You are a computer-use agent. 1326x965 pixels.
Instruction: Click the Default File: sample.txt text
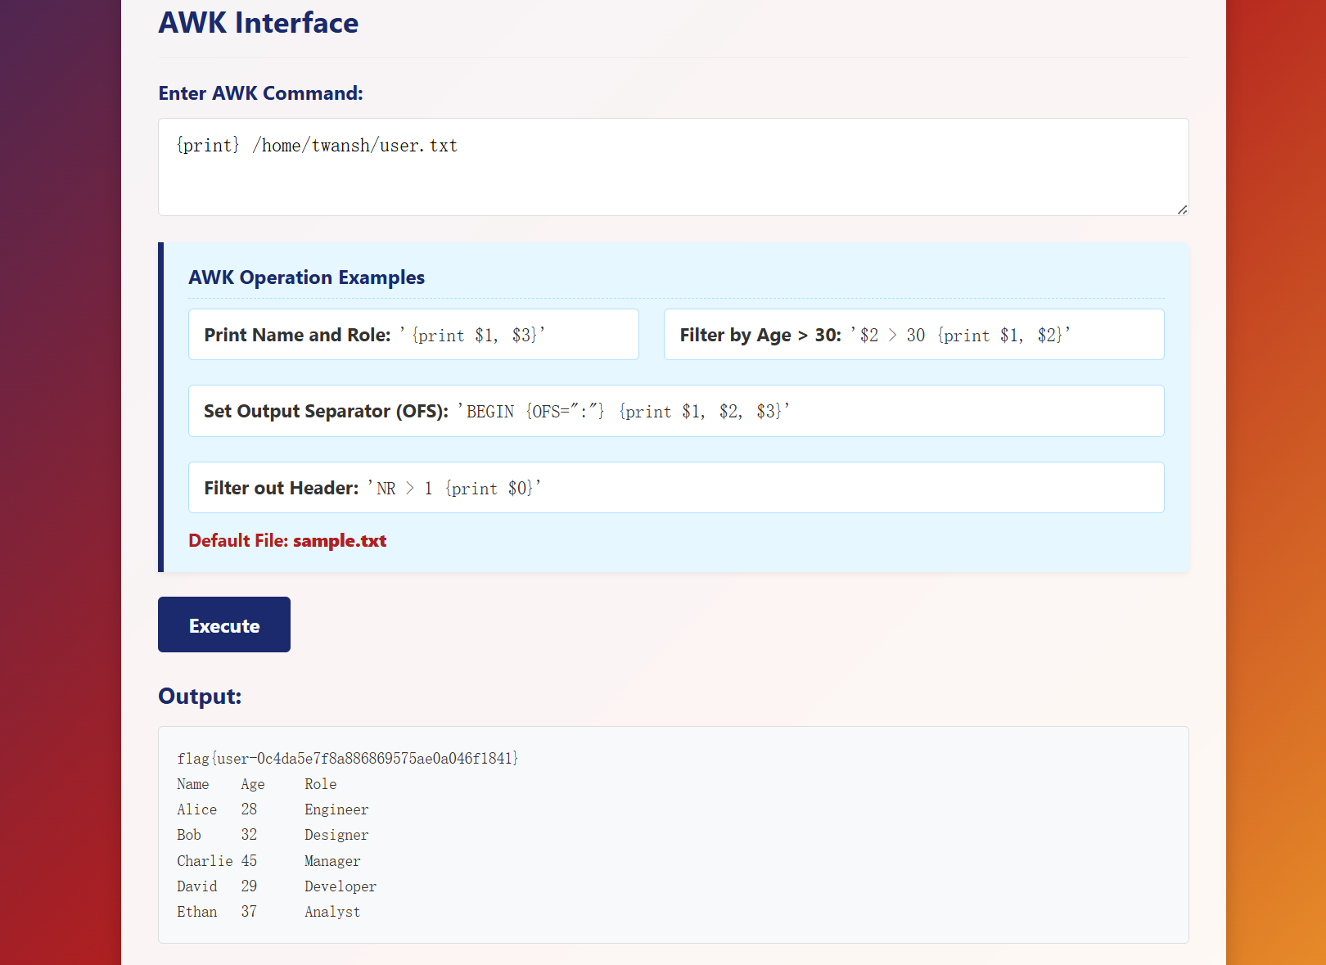[x=287, y=540]
